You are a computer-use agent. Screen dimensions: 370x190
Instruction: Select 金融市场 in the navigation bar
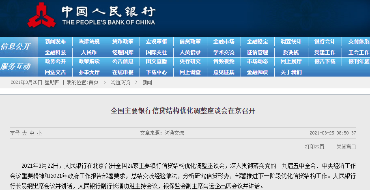224,42
